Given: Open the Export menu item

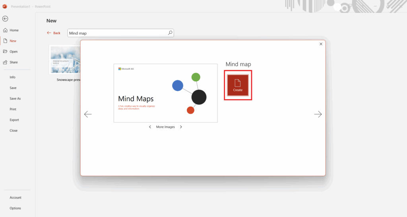Looking at the screenshot, I should [x=14, y=120].
